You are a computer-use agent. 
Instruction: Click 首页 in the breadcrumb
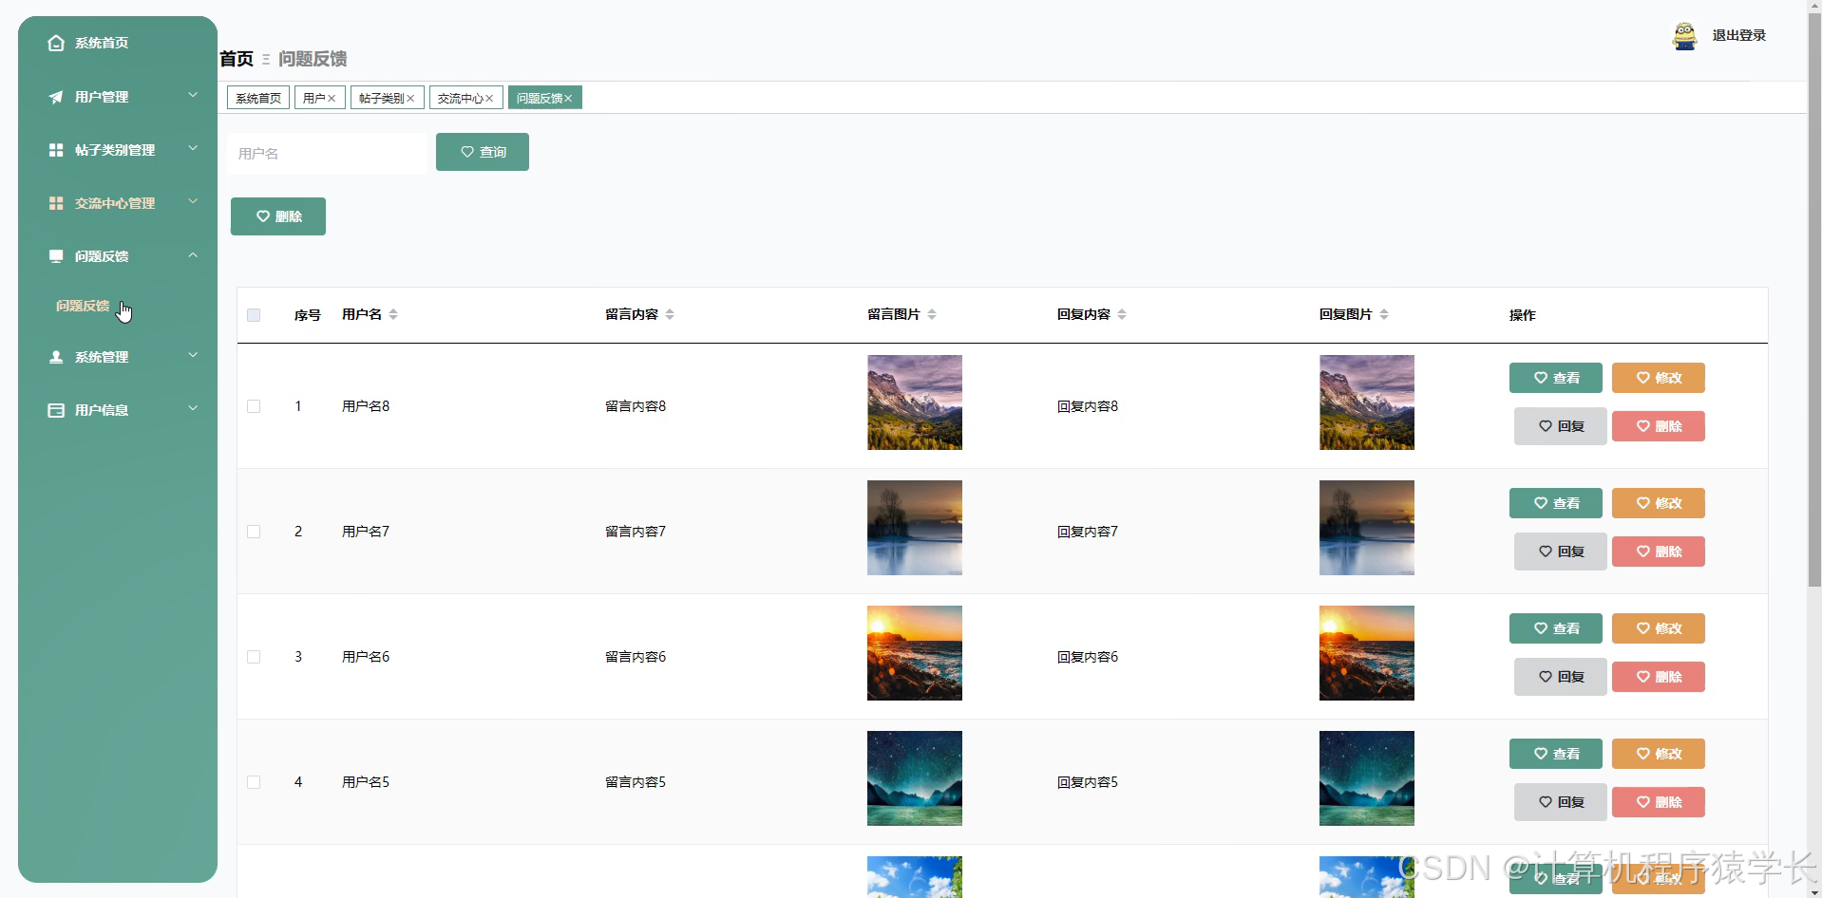pos(237,59)
